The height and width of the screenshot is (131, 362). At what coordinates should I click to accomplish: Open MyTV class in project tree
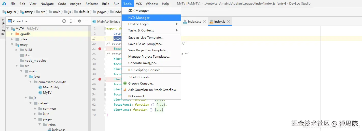(45, 93)
